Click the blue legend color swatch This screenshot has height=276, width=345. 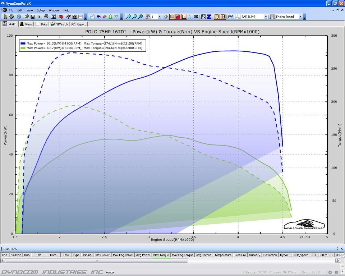(23, 43)
